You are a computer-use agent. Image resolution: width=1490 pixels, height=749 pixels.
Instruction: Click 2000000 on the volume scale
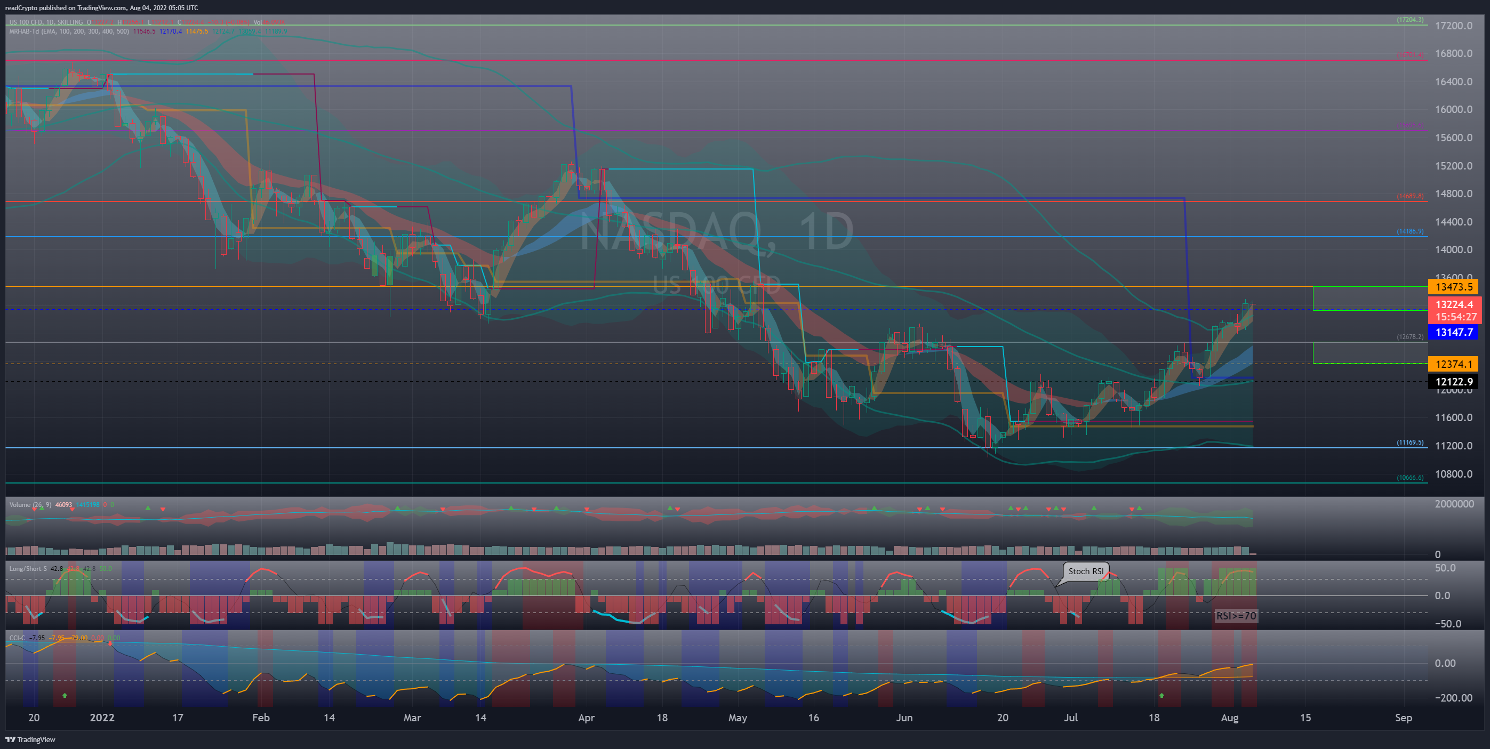click(x=1454, y=504)
